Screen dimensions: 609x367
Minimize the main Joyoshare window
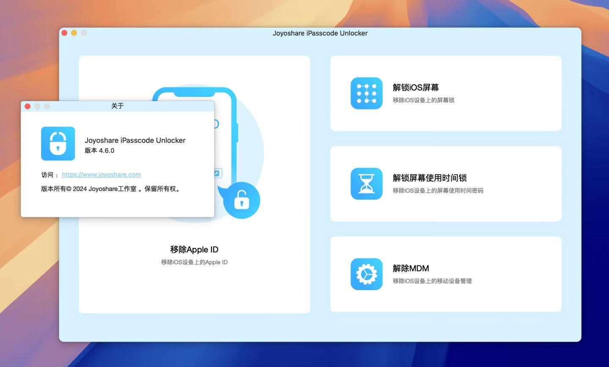(74, 33)
